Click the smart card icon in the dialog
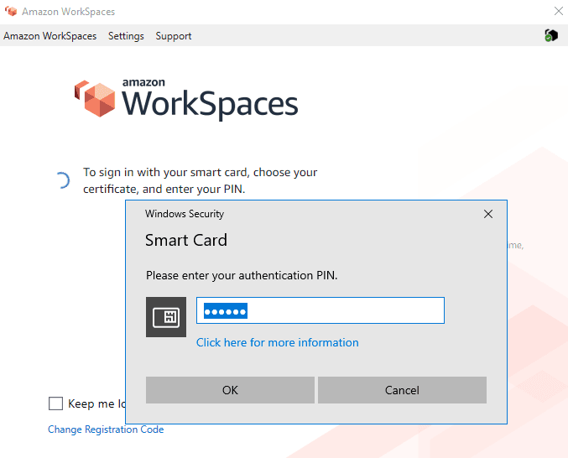 166,317
